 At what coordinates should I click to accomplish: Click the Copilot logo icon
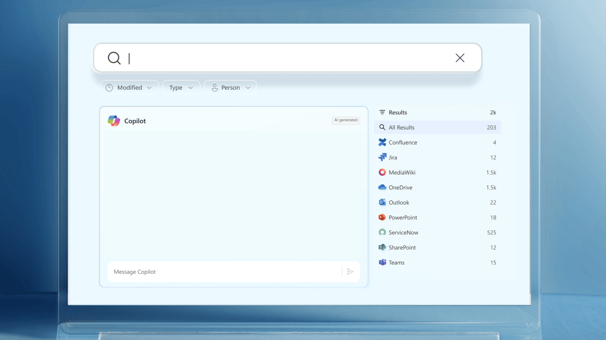pos(114,121)
